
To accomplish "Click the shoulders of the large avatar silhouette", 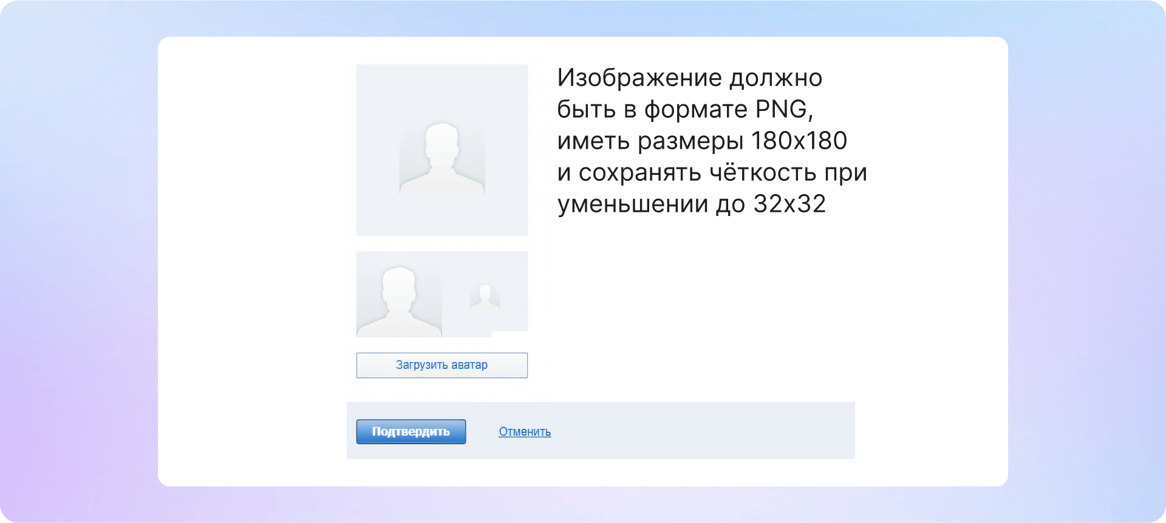I will tap(442, 181).
